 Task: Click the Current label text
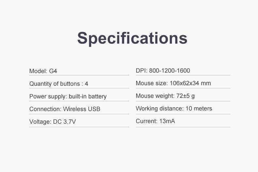[x=146, y=121]
